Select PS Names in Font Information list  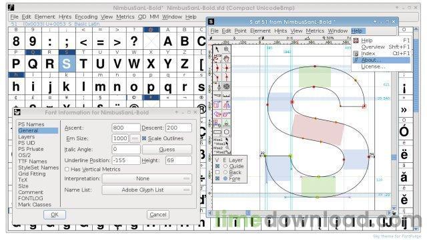tap(31, 124)
